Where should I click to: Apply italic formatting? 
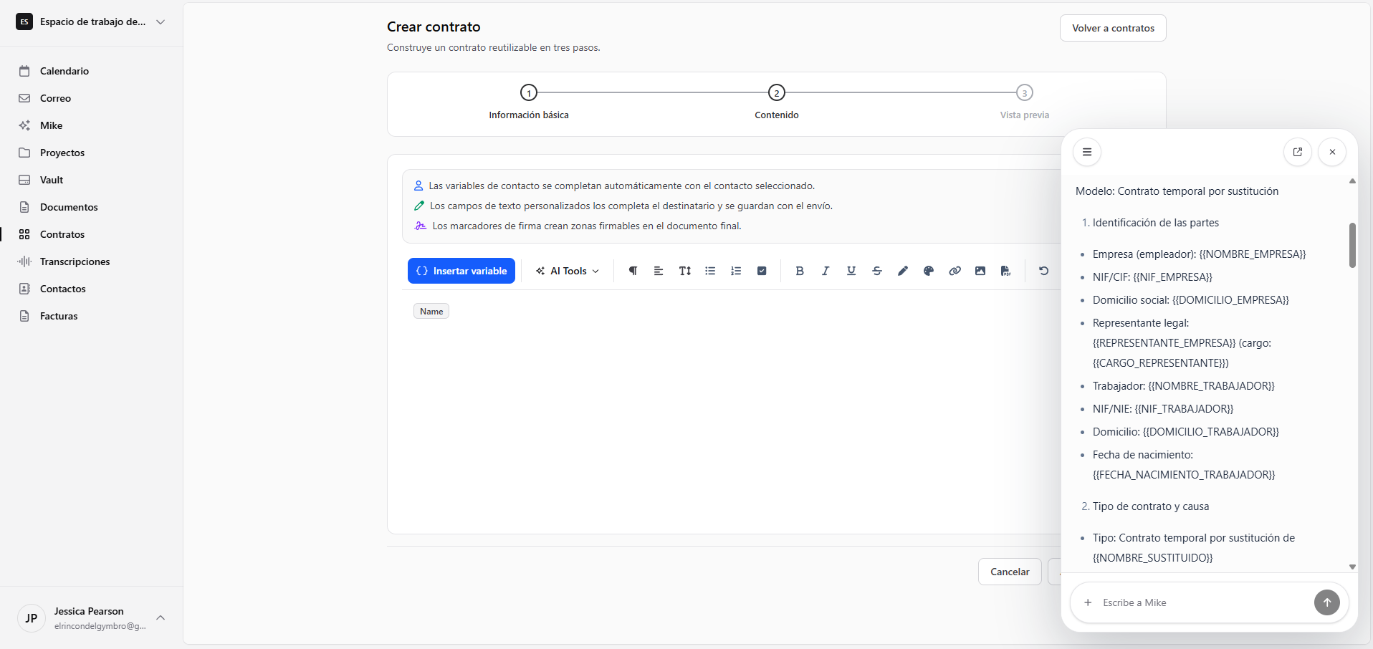(x=825, y=271)
